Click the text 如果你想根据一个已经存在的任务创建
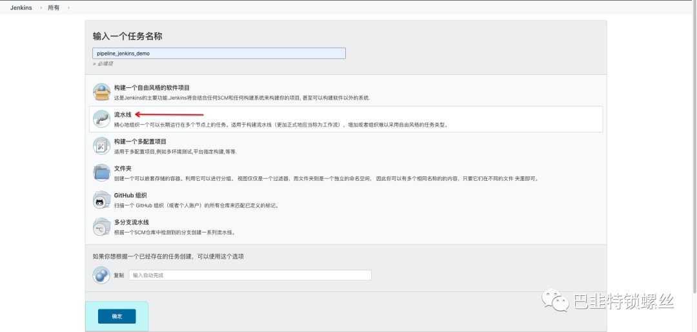The width and height of the screenshot is (697, 332). [168, 256]
